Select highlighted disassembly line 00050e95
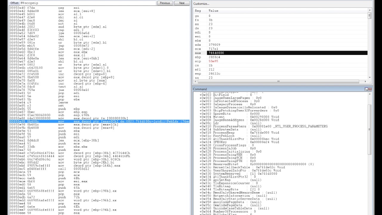Image resolution: width=382 pixels, height=215 pixels. [x=100, y=122]
